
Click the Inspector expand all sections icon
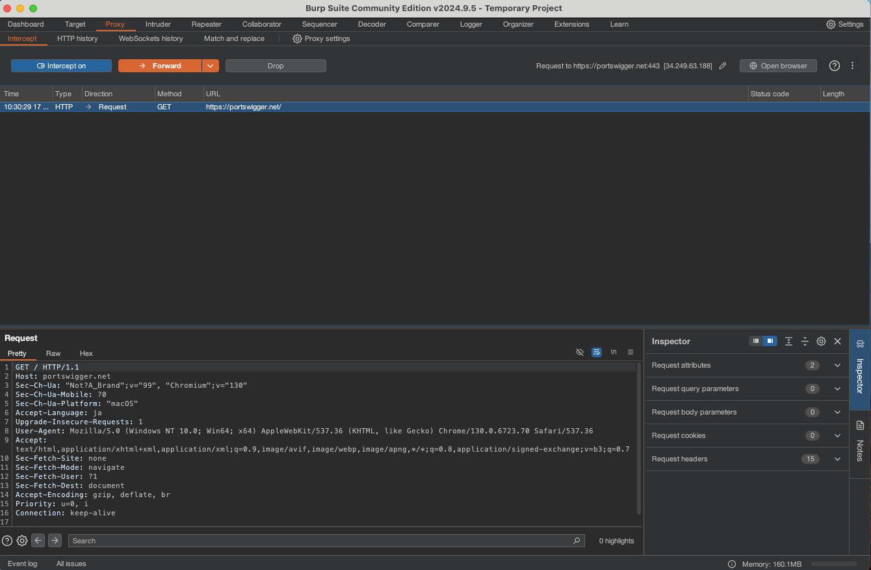[788, 341]
